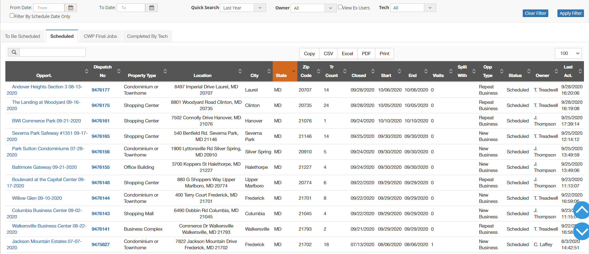Export the table as CSV
Image resolution: width=589 pixels, height=254 pixels.
tap(328, 54)
